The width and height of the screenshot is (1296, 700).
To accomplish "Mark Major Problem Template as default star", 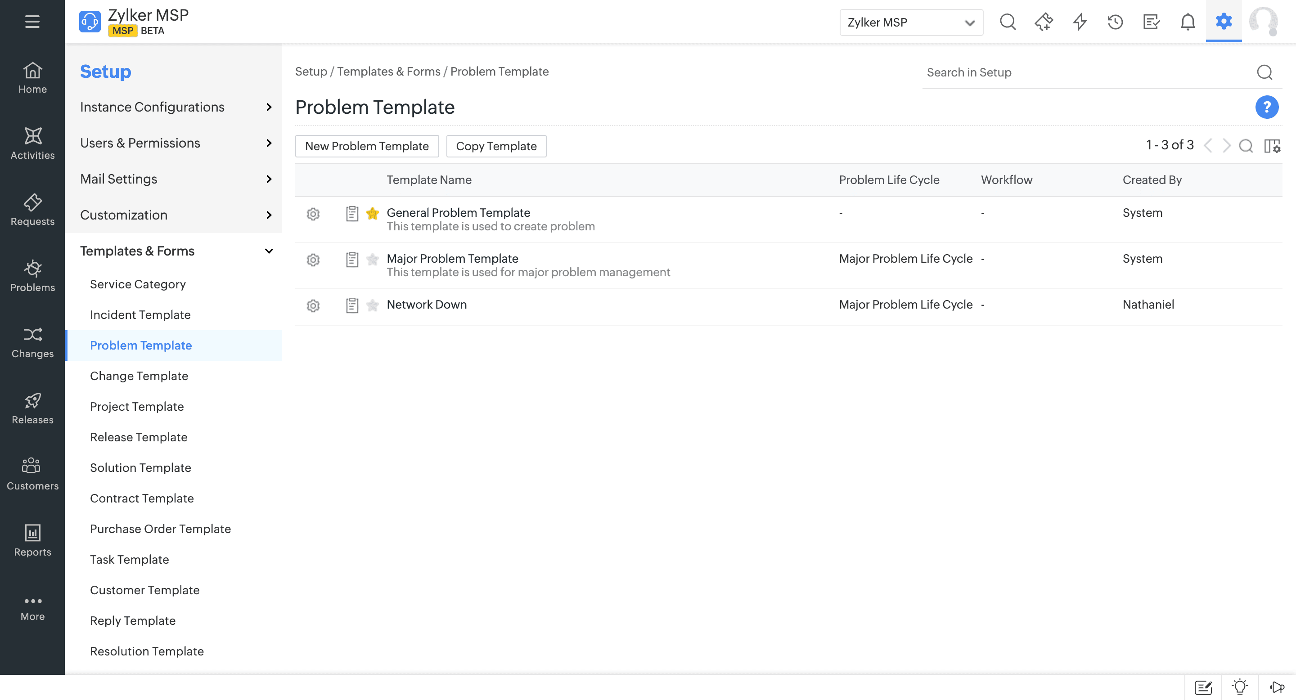I will pyautogui.click(x=372, y=260).
